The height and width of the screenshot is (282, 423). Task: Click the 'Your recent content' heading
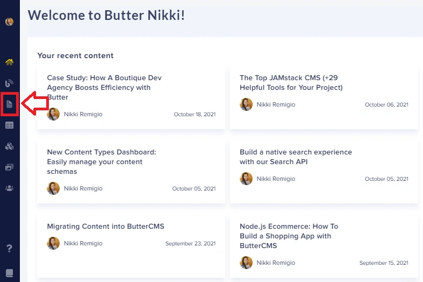coord(76,55)
